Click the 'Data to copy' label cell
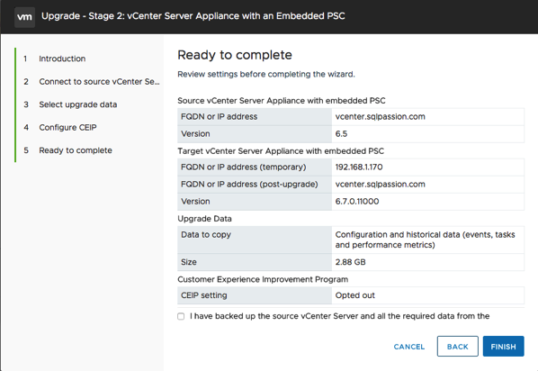Screen dimensions: 538x371 pyautogui.click(x=255, y=240)
